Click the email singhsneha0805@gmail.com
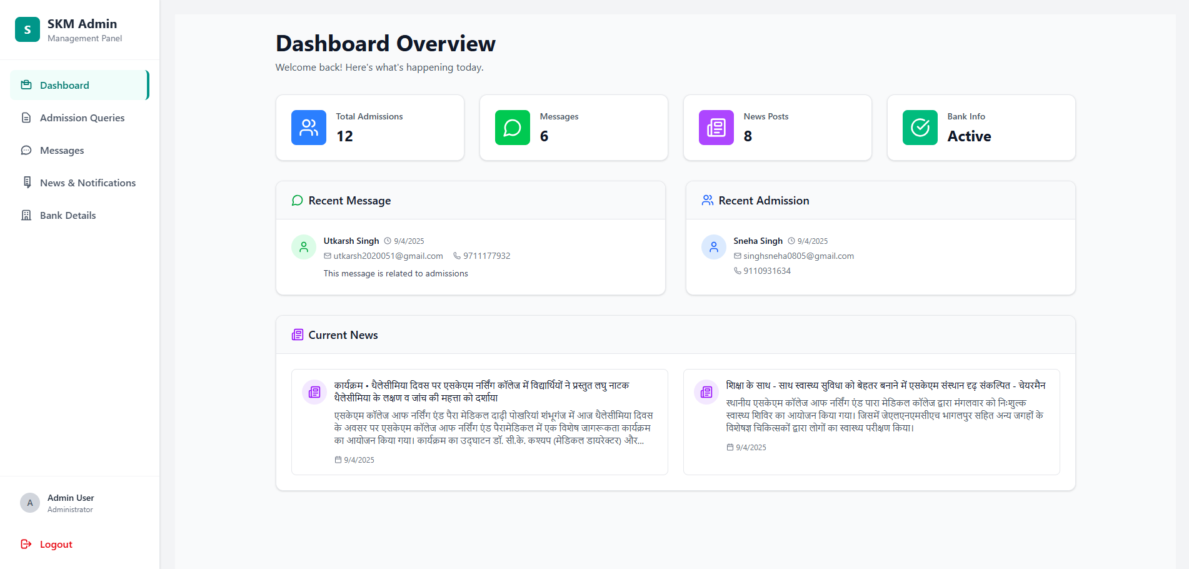This screenshot has width=1189, height=569. pos(798,256)
